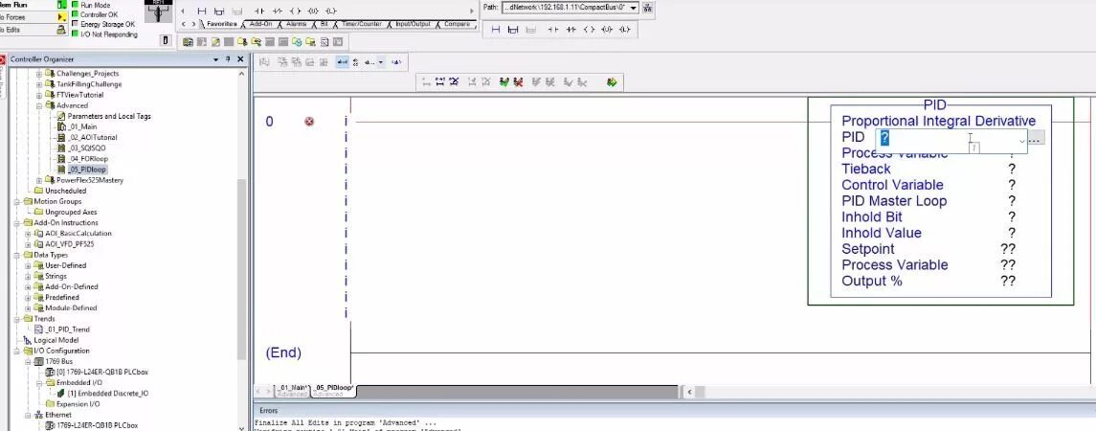The width and height of the screenshot is (1096, 431).
Task: Toggle auto-hide pin on Controller Organizer
Action: coord(228,59)
